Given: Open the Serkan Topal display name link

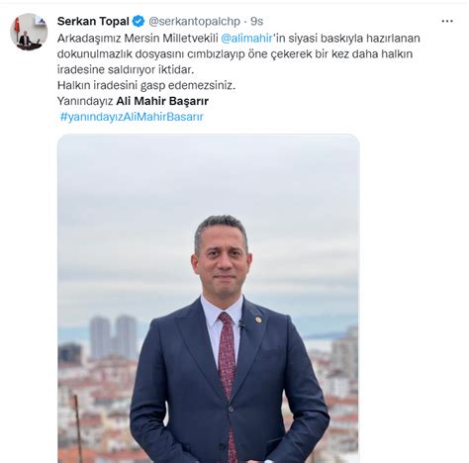Looking at the screenshot, I should [93, 22].
